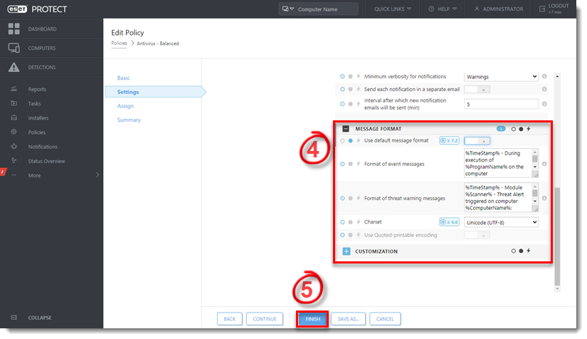
Task: Click info icon beside Format of event messages
Action: [x=544, y=164]
